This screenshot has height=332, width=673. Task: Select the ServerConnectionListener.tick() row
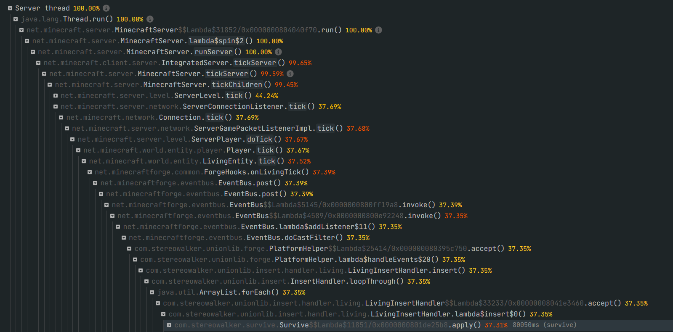point(201,107)
